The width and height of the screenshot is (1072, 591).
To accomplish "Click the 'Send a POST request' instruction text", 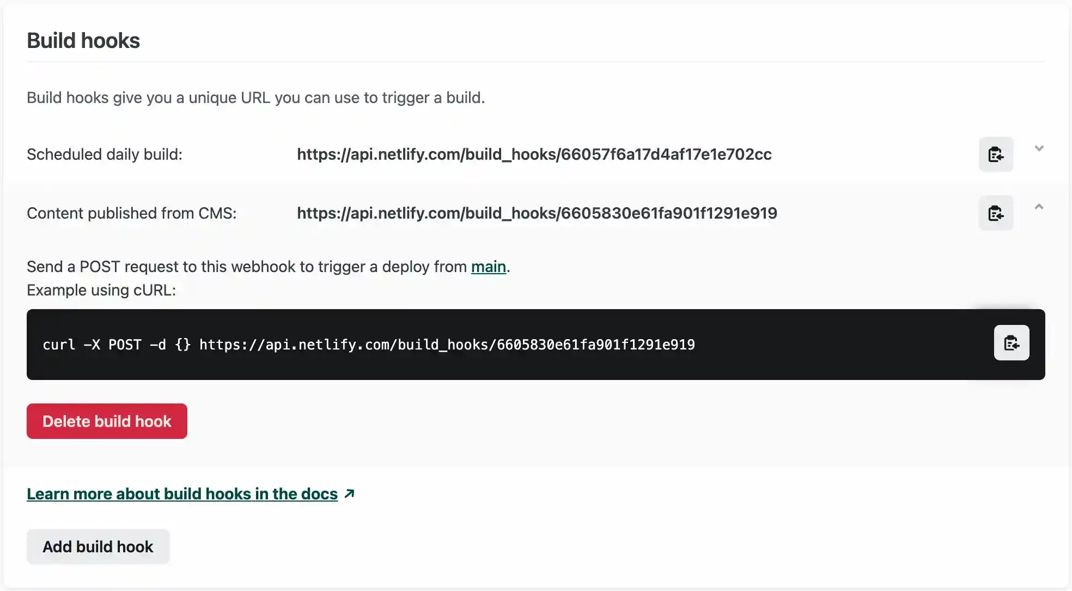I will click(x=246, y=267).
